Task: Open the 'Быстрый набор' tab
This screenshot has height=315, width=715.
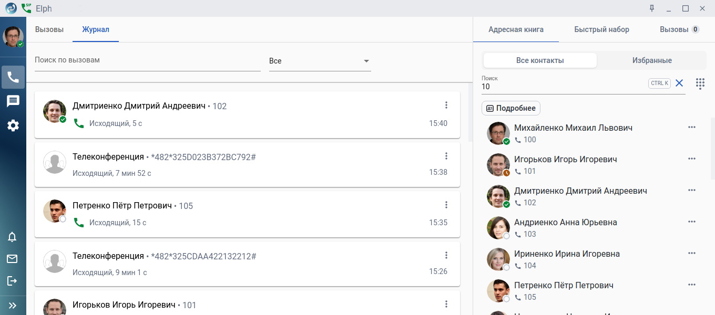Action: click(x=601, y=29)
